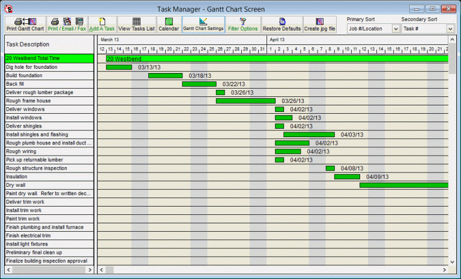Screen dimensions: 461x279
Task: Select Finalize building inspection approval task
Action: click(49, 261)
